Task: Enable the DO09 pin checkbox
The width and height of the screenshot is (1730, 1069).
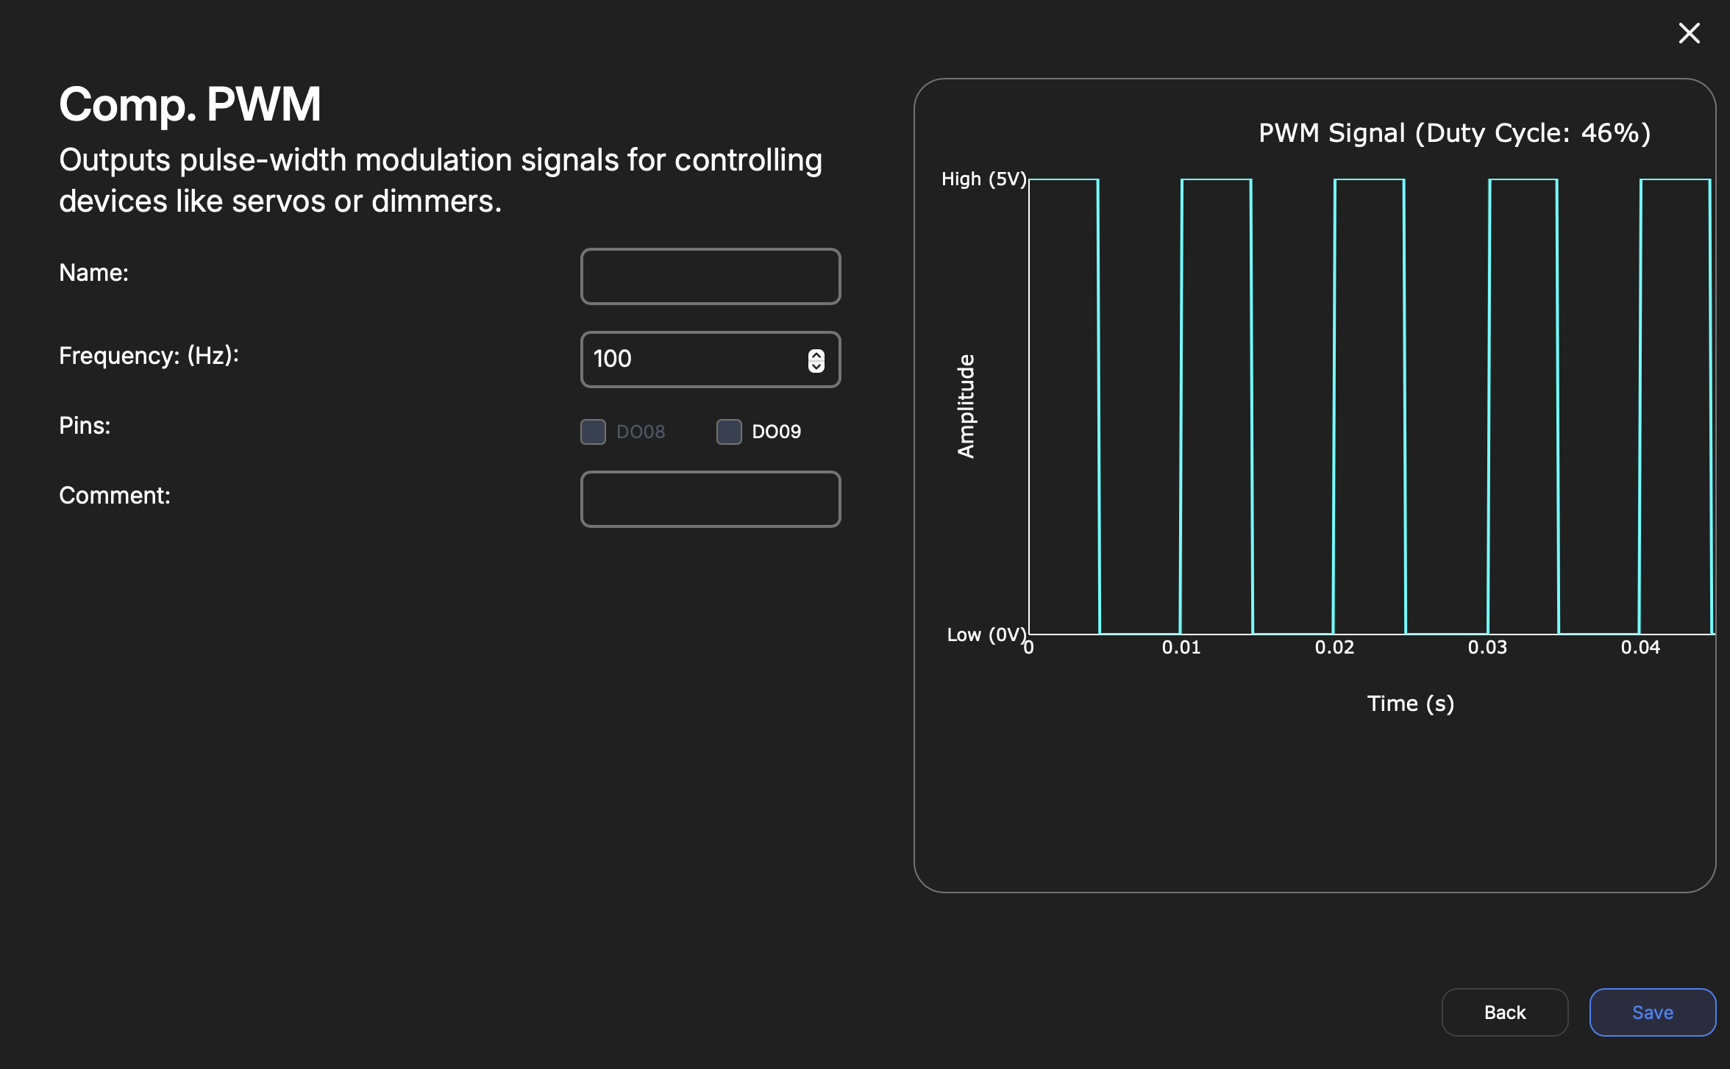Action: [x=729, y=432]
